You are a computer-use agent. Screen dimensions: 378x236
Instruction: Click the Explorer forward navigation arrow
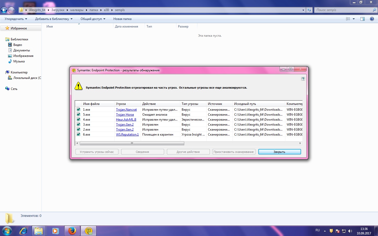[11, 10]
